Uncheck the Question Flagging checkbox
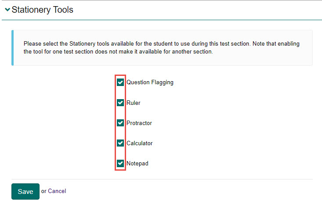Viewport: 322px width, 204px height. pos(120,82)
